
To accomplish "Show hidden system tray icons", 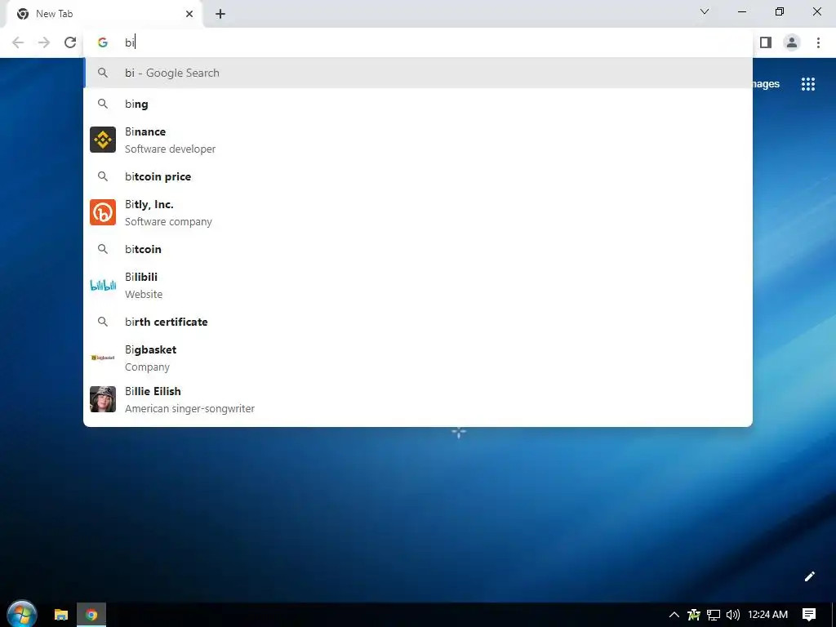I will [674, 615].
